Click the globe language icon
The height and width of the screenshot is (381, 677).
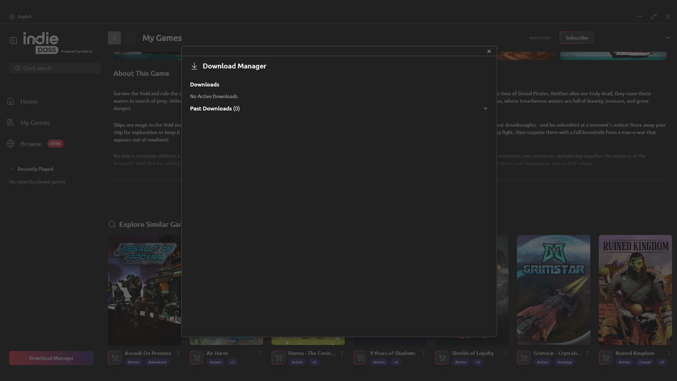[x=12, y=16]
